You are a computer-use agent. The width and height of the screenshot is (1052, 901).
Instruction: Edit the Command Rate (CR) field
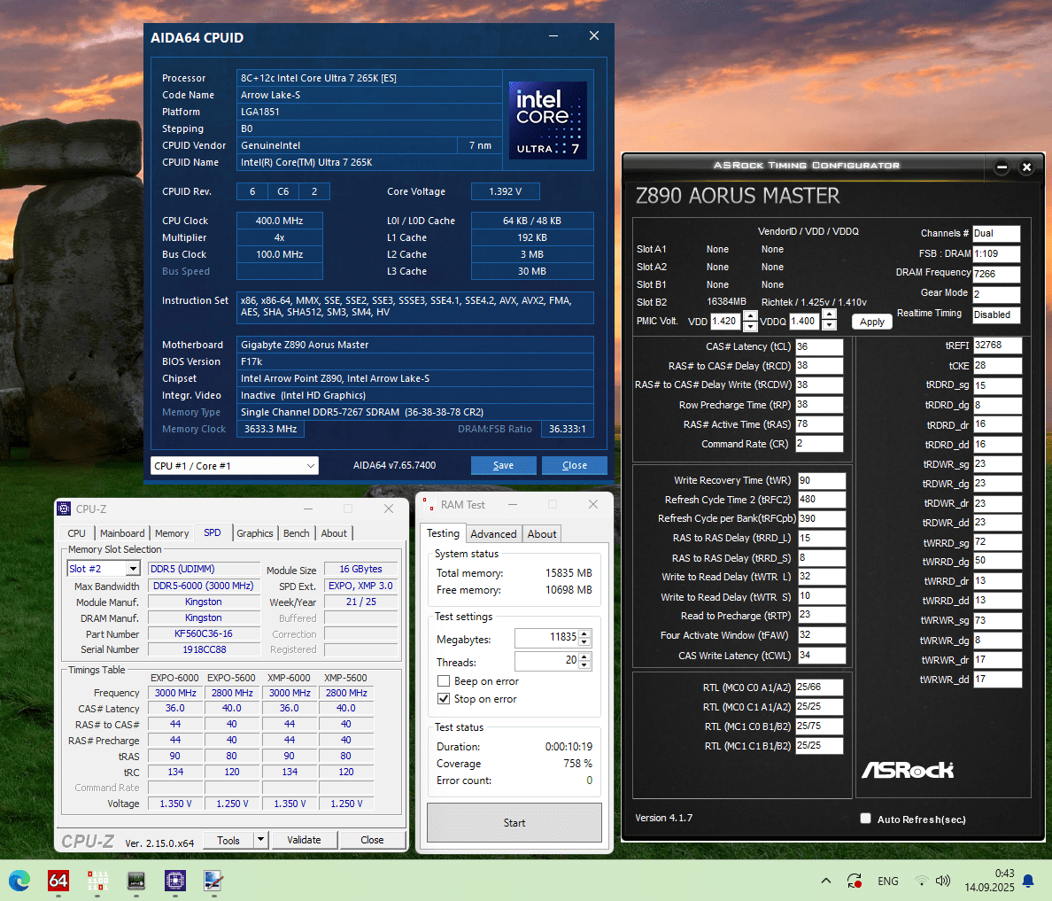pyautogui.click(x=819, y=444)
